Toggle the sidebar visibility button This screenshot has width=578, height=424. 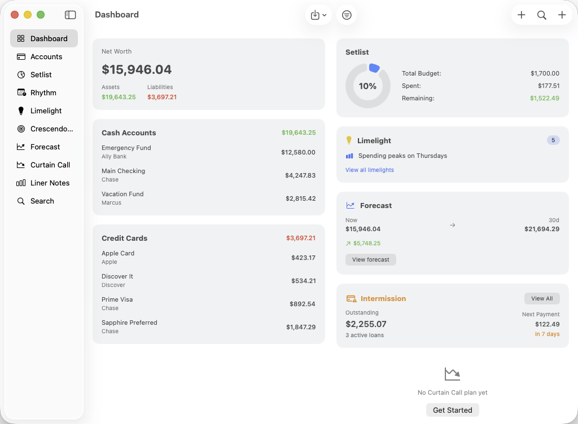(x=70, y=15)
